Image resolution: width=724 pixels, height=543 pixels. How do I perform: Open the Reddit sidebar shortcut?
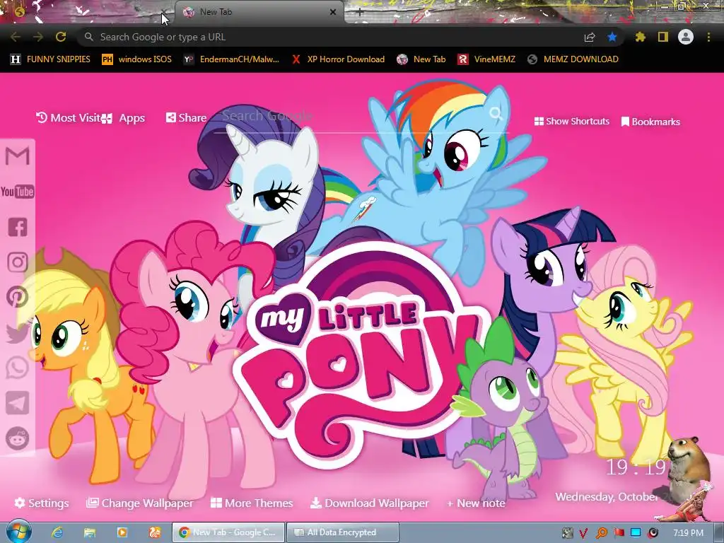[18, 438]
